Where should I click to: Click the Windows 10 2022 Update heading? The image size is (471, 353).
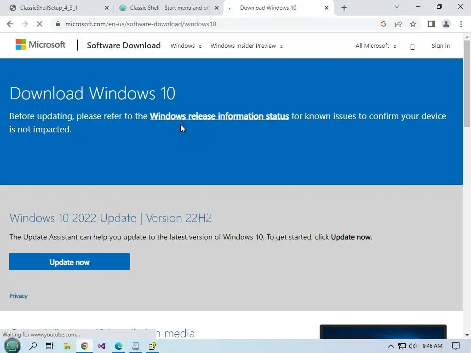(110, 218)
